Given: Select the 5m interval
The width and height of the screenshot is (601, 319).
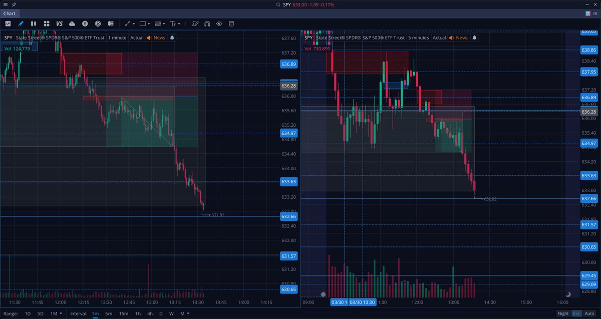Looking at the screenshot, I should 109,313.
